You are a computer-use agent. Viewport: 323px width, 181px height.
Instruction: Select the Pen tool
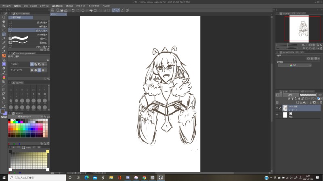click(4, 47)
